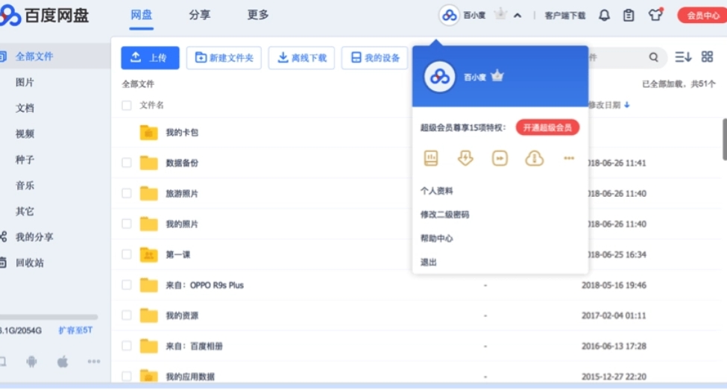Click the file list vertical scrollbar
727x390 pixels.
click(725, 139)
